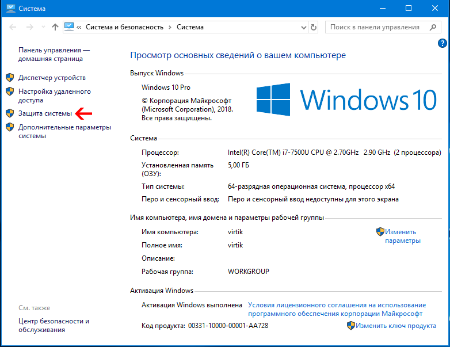Viewport: 450px width, 347px height.
Task: Click the System window title icon
Action: [10, 8]
